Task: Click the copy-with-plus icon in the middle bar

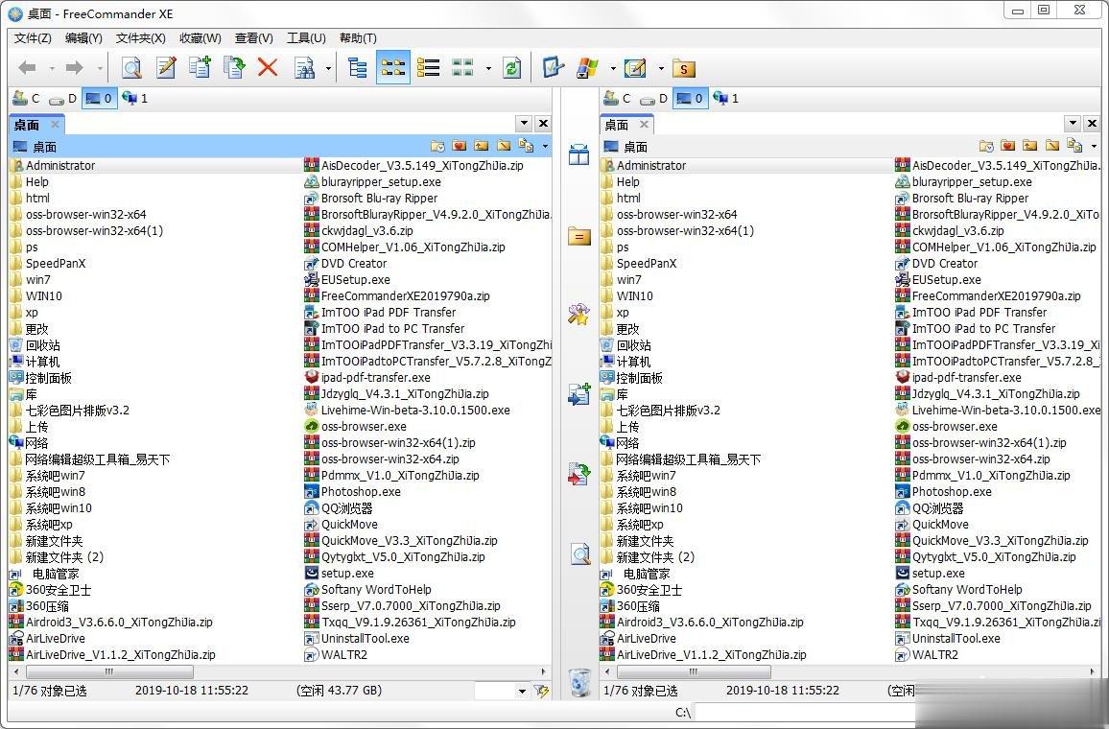Action: pos(578,394)
